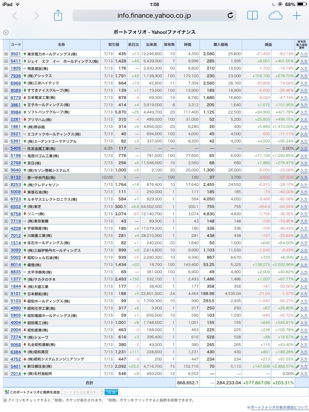
Task: Click the pencil edit icon for row 8089
Action: [297, 90]
